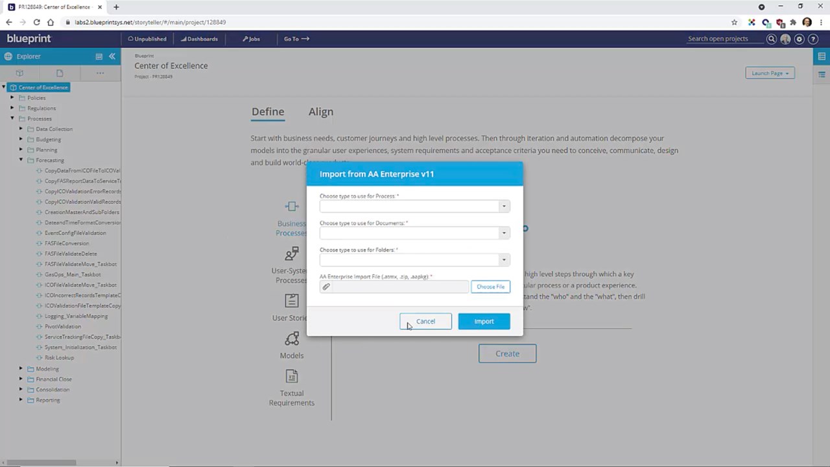Open the user avatar in Blueprint header
This screenshot has width=830, height=467.
pyautogui.click(x=785, y=39)
